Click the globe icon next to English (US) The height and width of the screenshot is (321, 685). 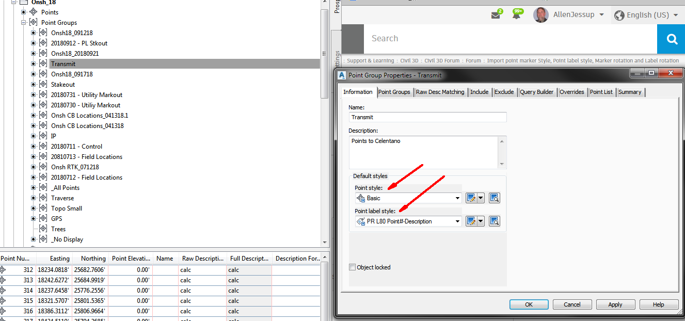click(618, 15)
